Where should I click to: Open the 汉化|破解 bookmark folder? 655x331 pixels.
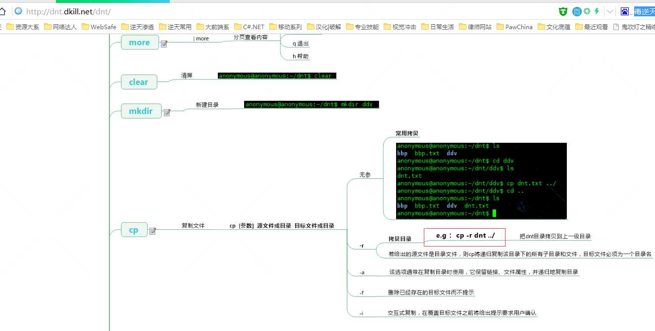coord(324,27)
